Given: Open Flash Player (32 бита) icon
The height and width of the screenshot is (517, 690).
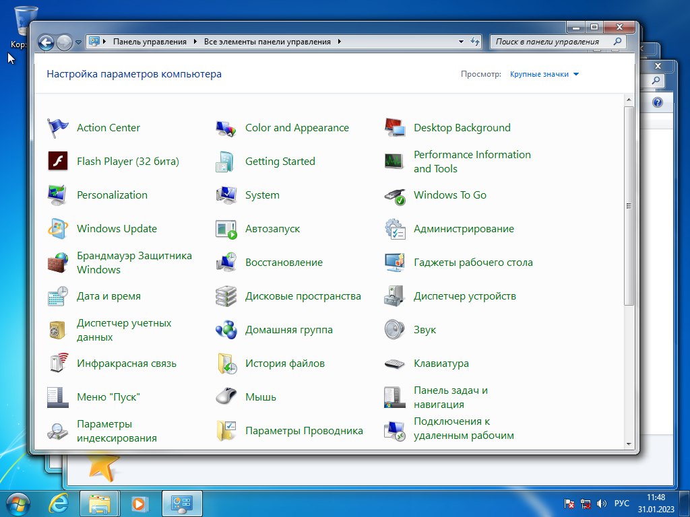Looking at the screenshot, I should click(x=58, y=162).
